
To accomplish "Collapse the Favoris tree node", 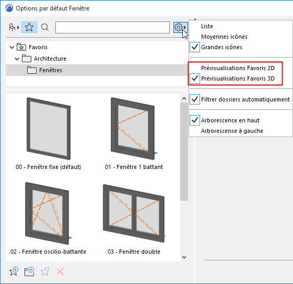I will coord(12,47).
